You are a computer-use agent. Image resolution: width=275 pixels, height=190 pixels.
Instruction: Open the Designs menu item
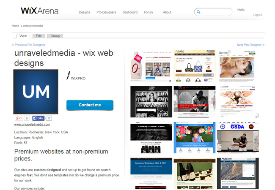coord(84,12)
